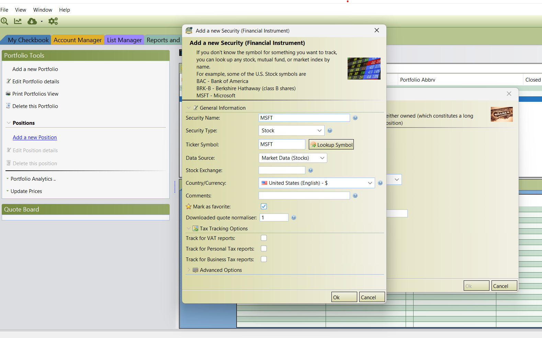Open the Security Type dropdown
The height and width of the screenshot is (338, 542).
tap(291, 131)
